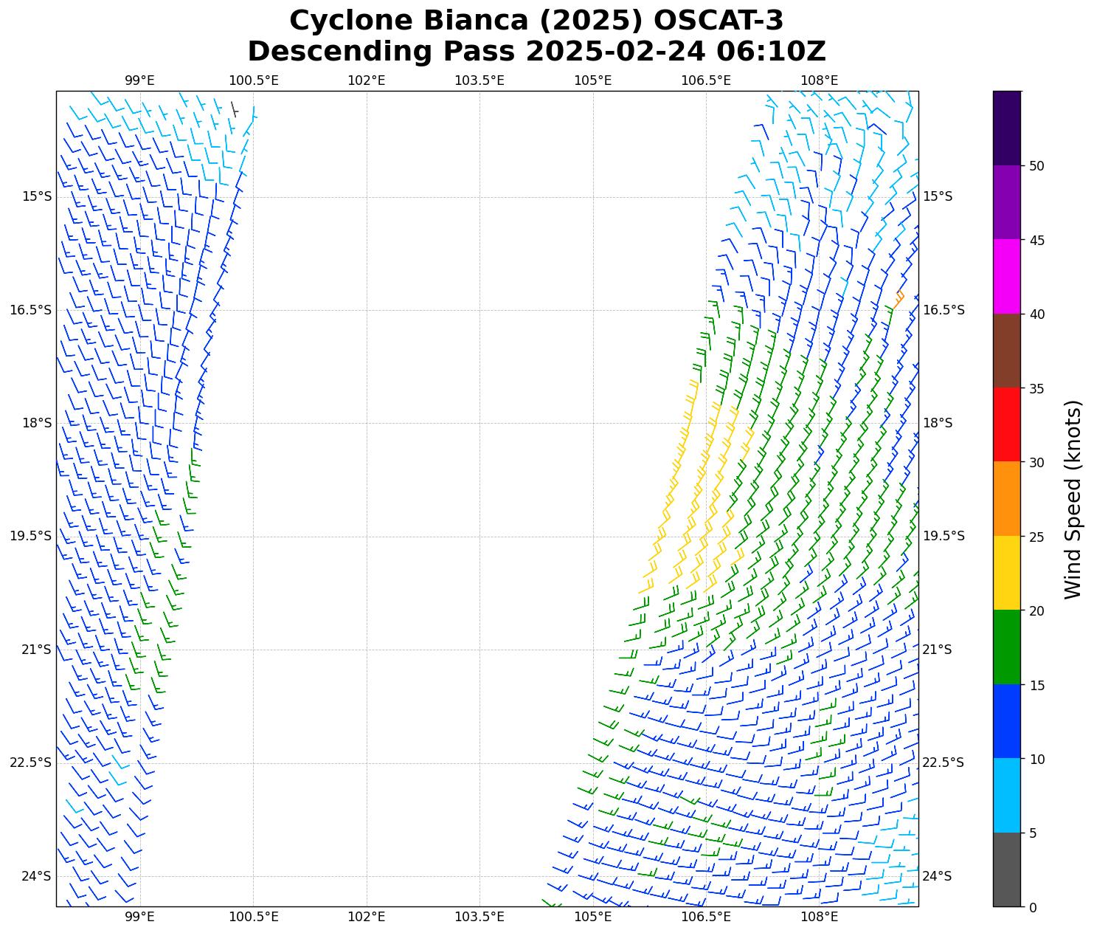
Task: Click the brown 35-40 knot colorbar segment
Action: (x=1007, y=351)
